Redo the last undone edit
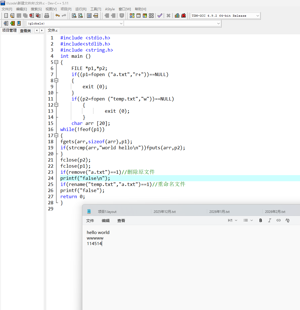This screenshot has height=310, width=300. [64, 16]
